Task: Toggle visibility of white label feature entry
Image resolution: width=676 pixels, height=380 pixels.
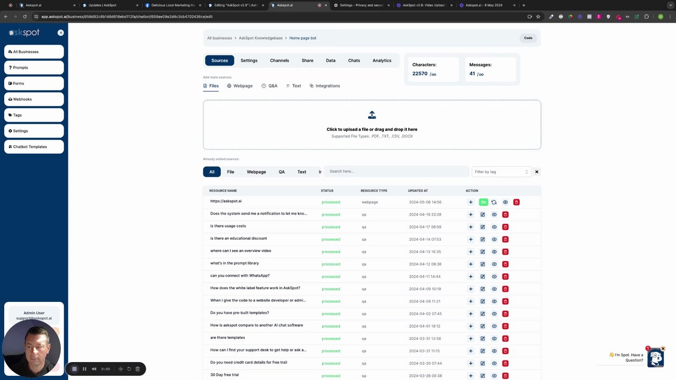Action: coord(494,289)
